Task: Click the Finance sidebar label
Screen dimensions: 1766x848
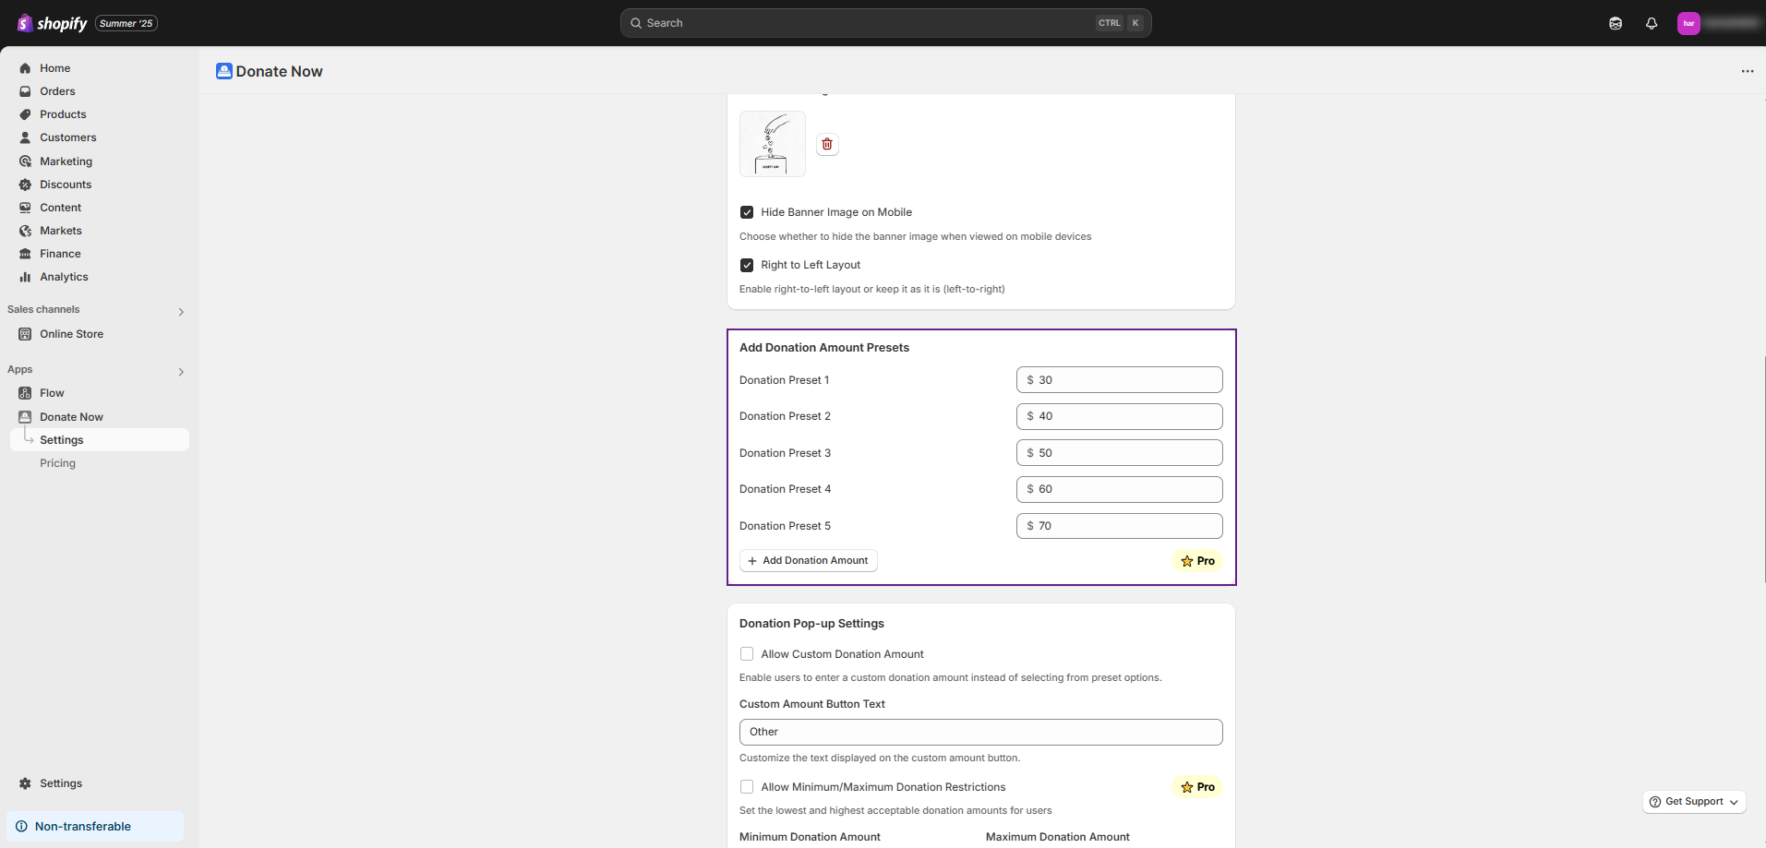Action: 60,254
